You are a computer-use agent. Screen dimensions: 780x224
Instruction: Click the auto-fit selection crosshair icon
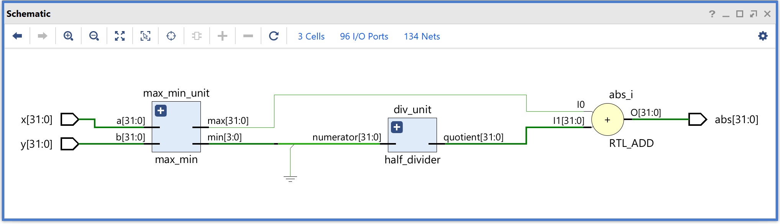171,36
